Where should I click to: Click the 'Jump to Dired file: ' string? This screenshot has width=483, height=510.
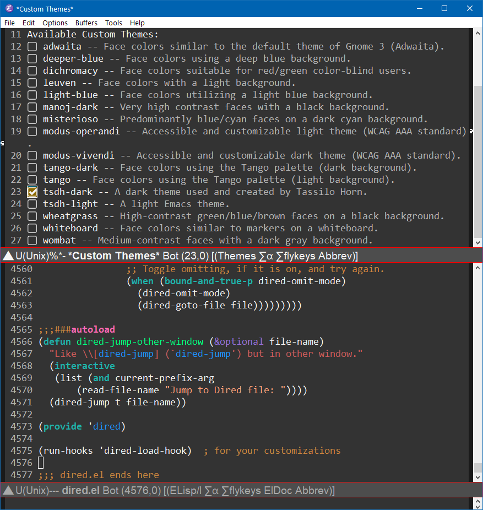pos(225,390)
